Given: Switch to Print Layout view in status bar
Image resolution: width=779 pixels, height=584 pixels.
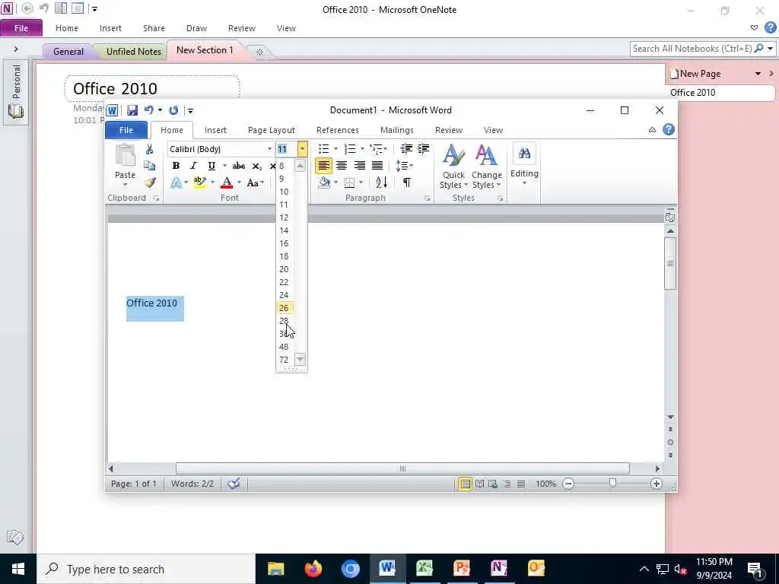Looking at the screenshot, I should click(x=465, y=484).
